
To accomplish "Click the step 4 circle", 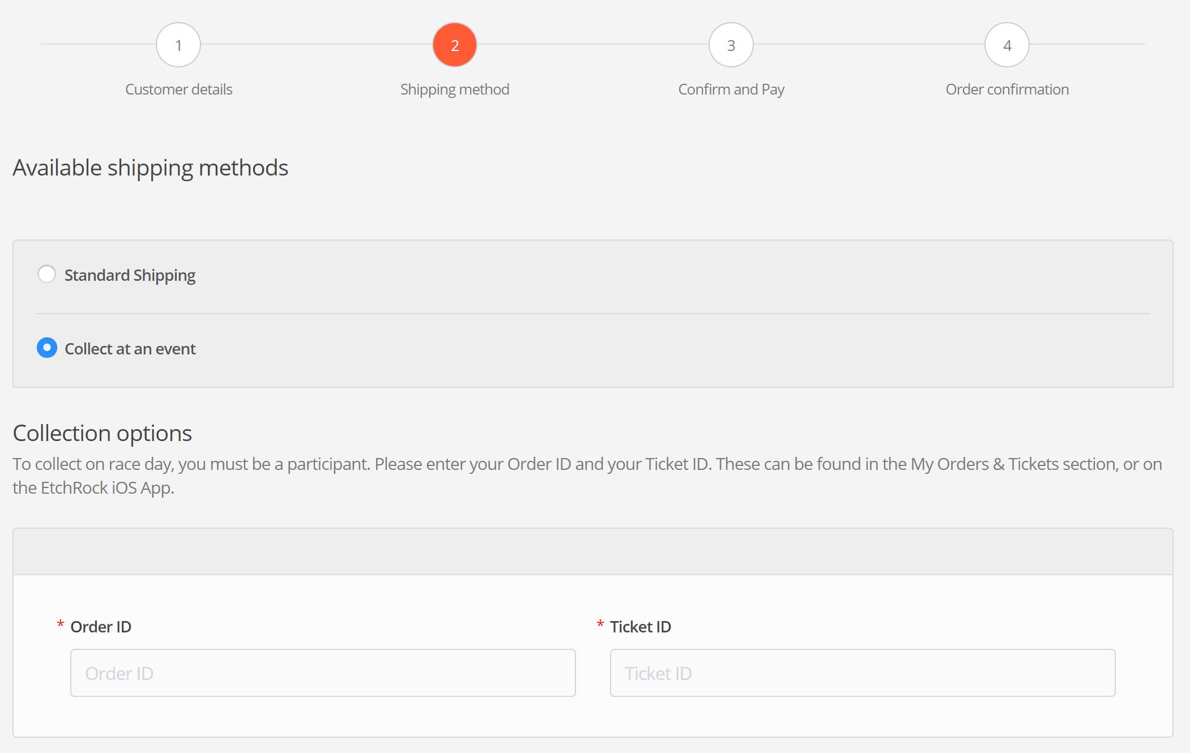I will click(x=1006, y=45).
